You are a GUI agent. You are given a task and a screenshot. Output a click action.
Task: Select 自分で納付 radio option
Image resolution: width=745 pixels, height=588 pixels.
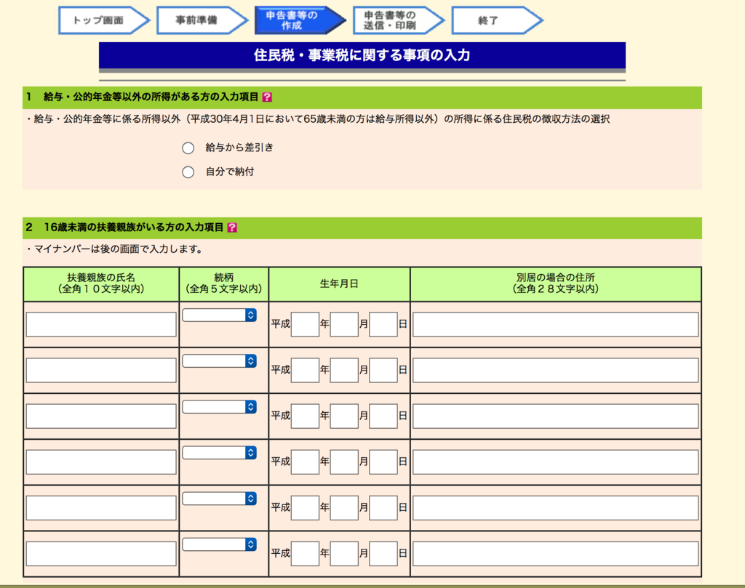[x=188, y=172]
